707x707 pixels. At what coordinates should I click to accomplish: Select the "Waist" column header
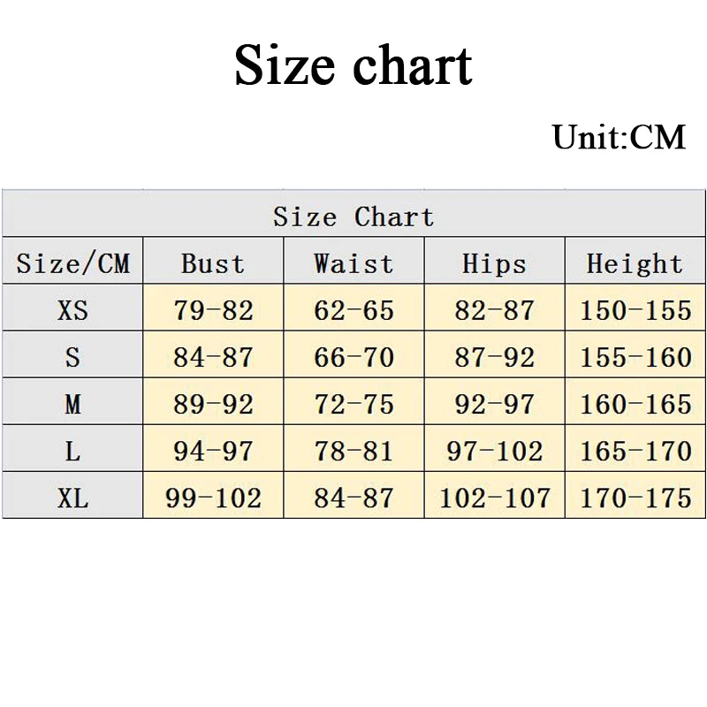tap(353, 263)
